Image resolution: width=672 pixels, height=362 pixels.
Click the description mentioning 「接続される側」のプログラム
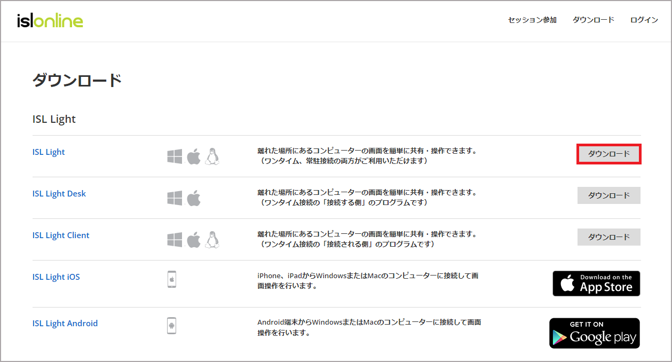pyautogui.click(x=367, y=239)
